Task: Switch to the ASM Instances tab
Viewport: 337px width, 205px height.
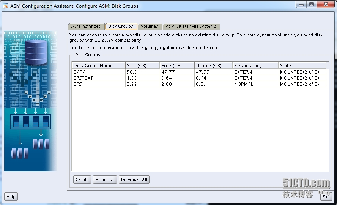Action: (x=86, y=26)
